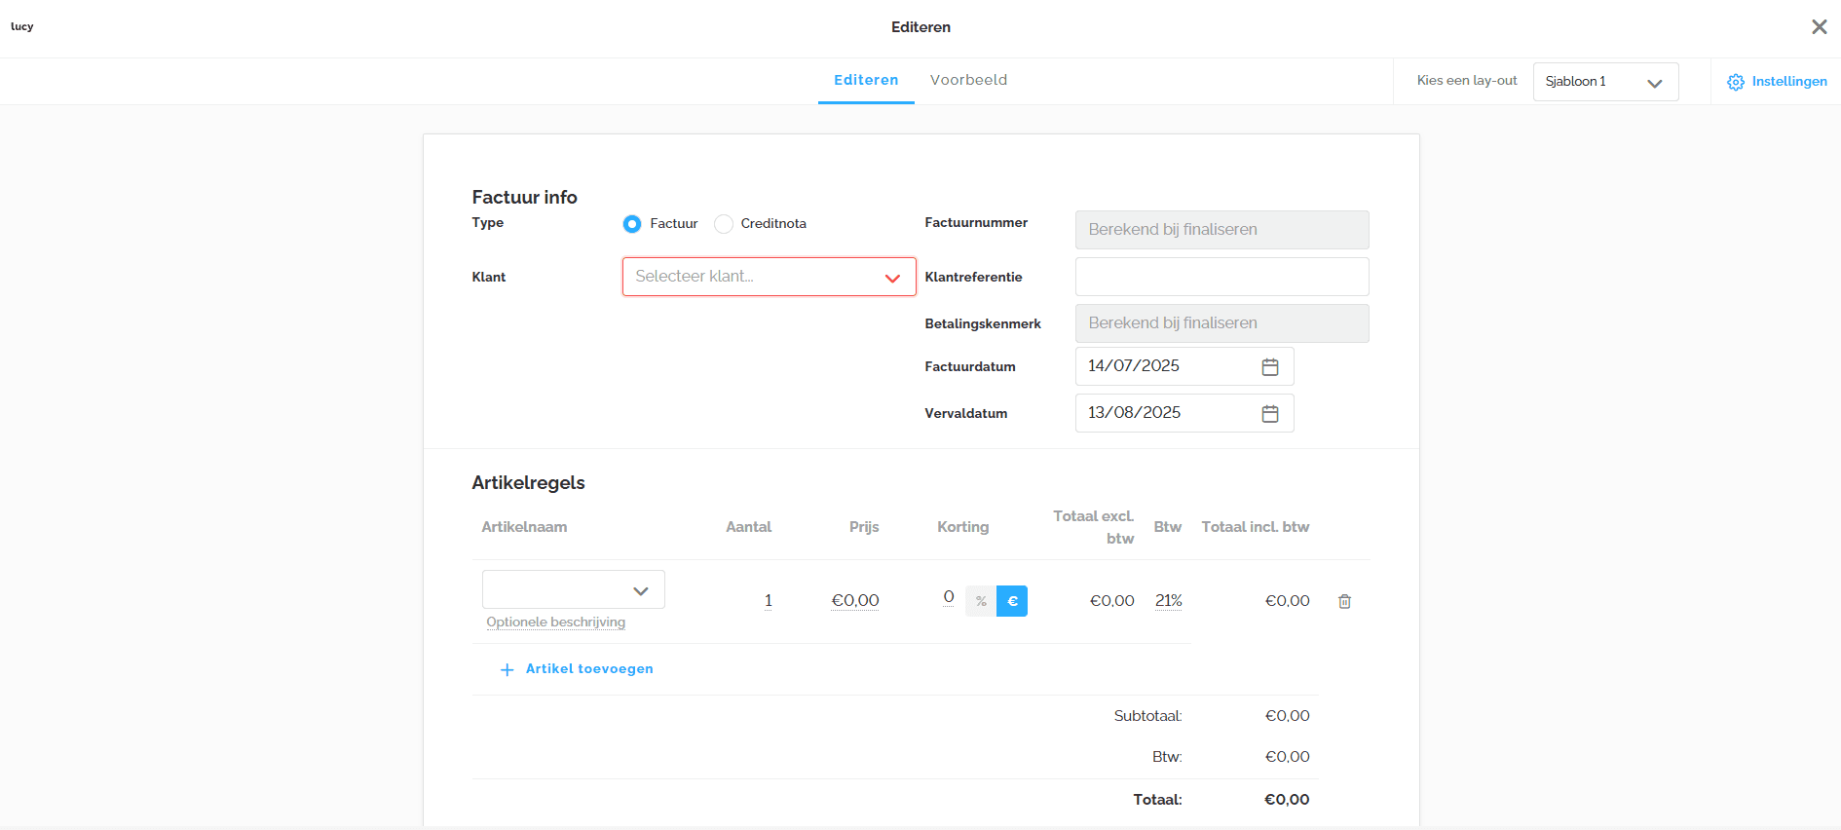Click the Vervaldatum field 13/08/2025
The width and height of the screenshot is (1841, 830).
1184,413
